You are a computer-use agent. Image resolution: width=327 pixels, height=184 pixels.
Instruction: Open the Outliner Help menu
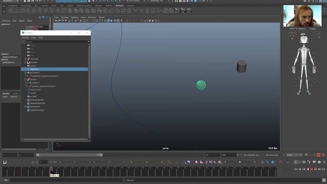(x=41, y=37)
